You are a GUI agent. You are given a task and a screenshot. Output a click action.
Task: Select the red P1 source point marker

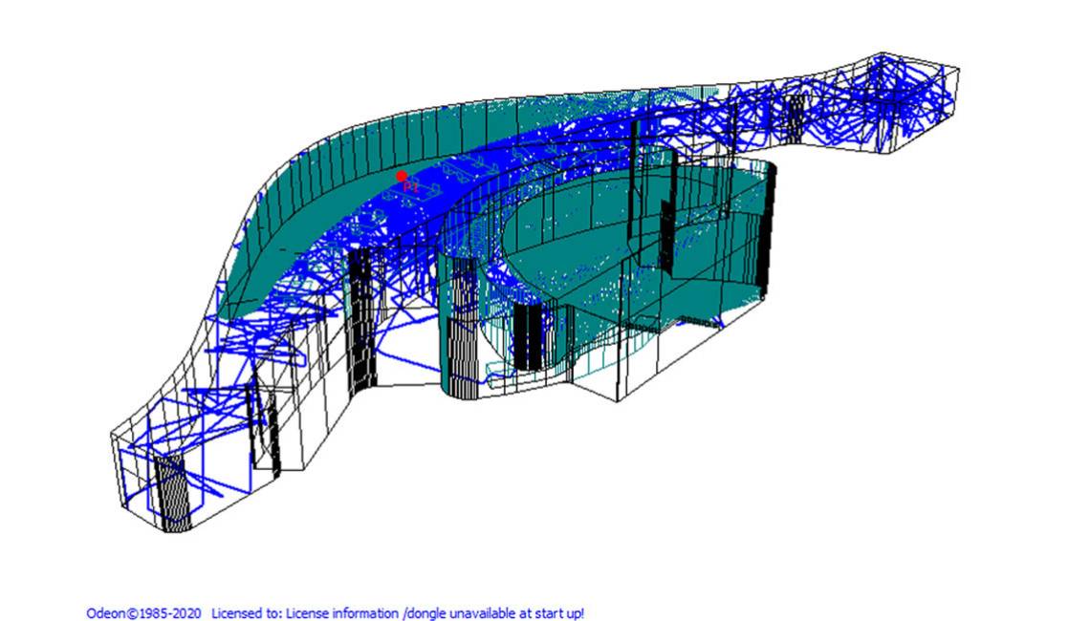[x=402, y=177]
